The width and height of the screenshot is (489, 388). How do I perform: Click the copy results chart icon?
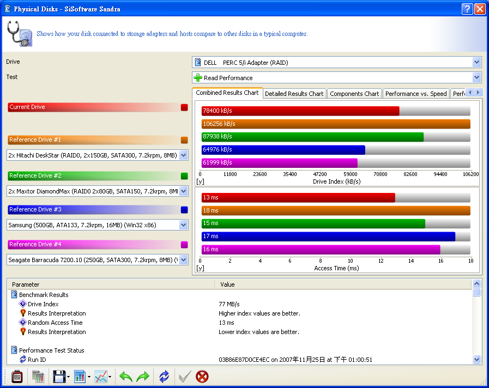[x=38, y=377]
